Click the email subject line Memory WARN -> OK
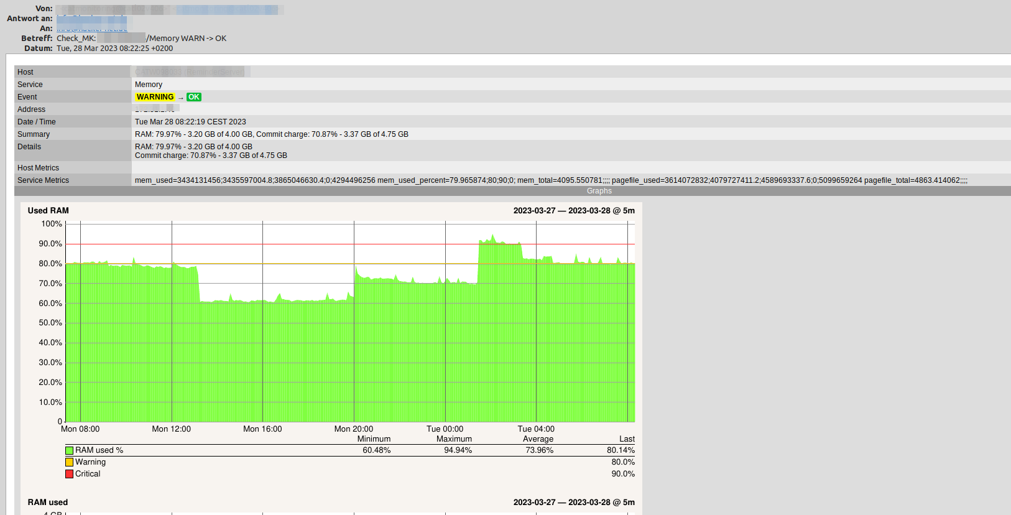 click(187, 39)
